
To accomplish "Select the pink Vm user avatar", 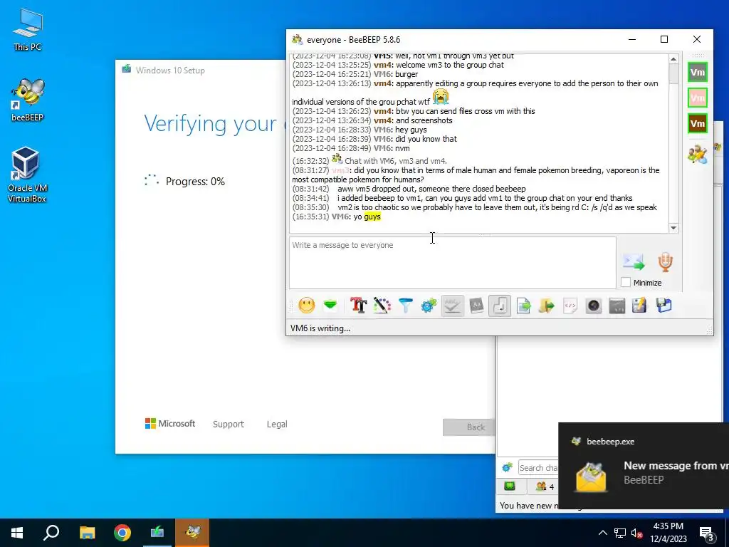I will point(698,98).
